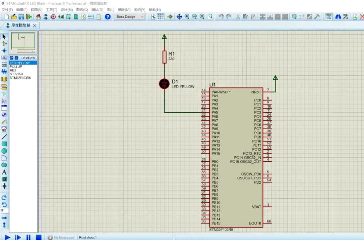Click the overview thumbnail preview window
This screenshot has width=364, height=240.
(23, 43)
